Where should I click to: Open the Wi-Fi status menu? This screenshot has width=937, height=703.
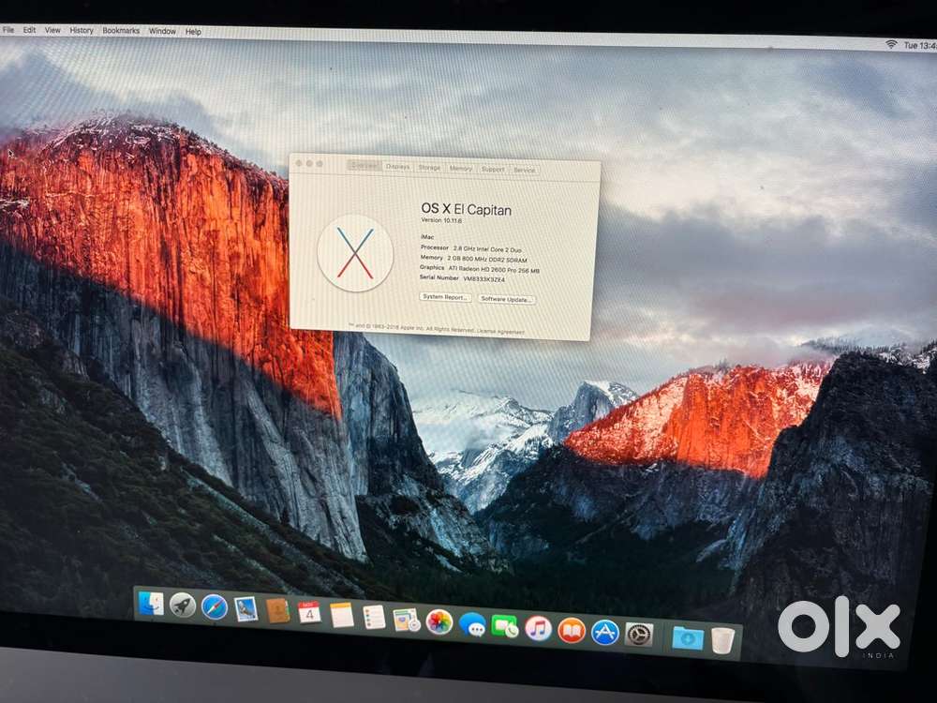coord(892,43)
